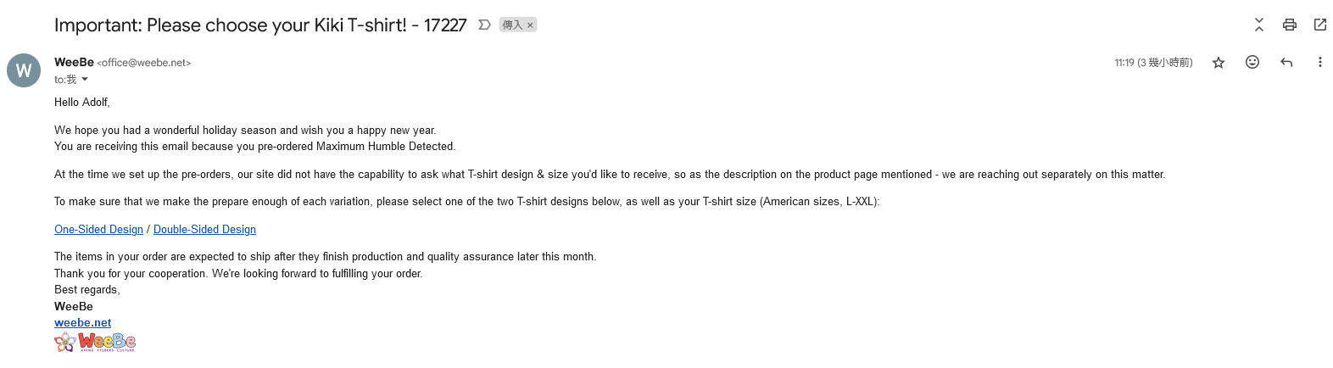
Task: Expand recipient details arrow next to to:我
Action: click(x=85, y=80)
